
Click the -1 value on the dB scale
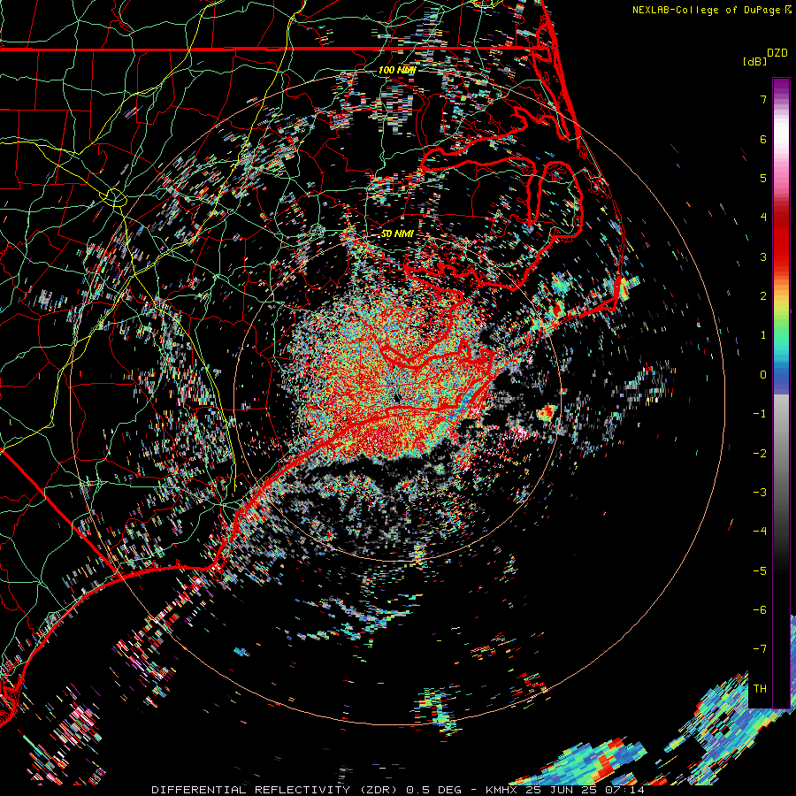[760, 414]
